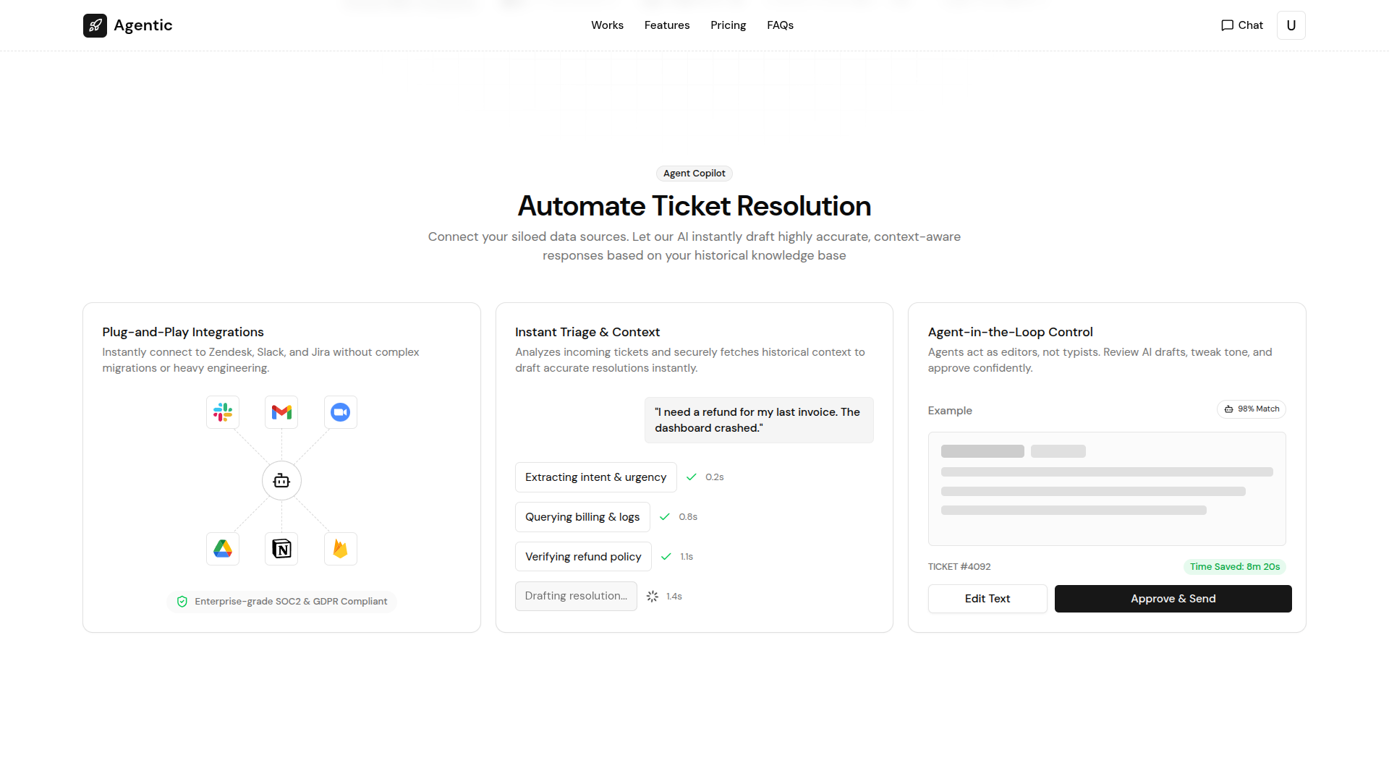Select the Firebase integration icon
Screen dimensions: 1389x781
coord(340,549)
